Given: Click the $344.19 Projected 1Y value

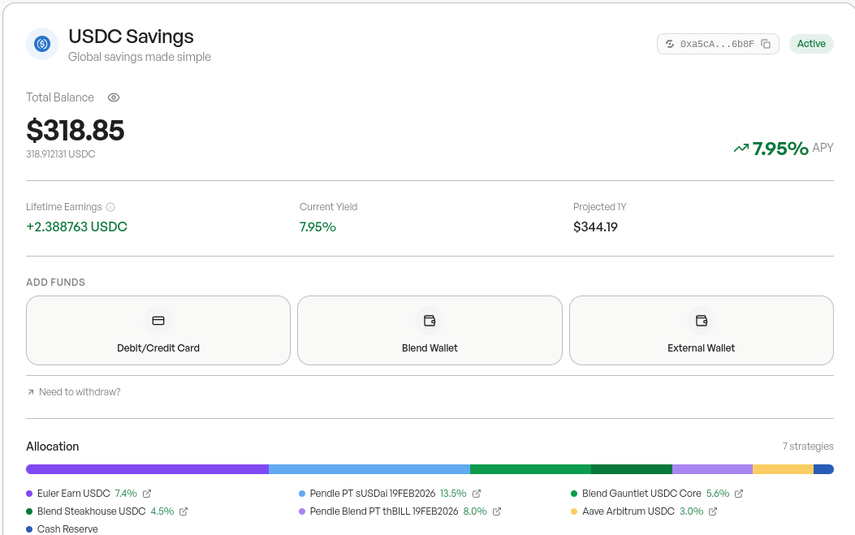Looking at the screenshot, I should [595, 227].
